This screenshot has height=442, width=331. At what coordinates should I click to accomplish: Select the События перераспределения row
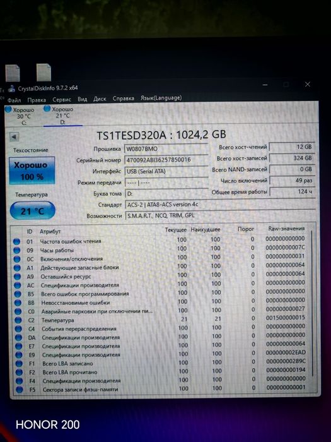pyautogui.click(x=161, y=328)
